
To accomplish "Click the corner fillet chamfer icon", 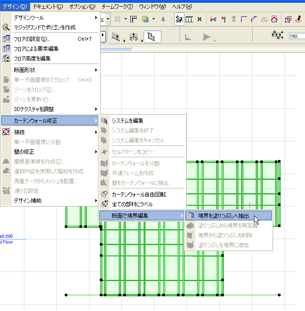I will pyautogui.click(x=244, y=19).
